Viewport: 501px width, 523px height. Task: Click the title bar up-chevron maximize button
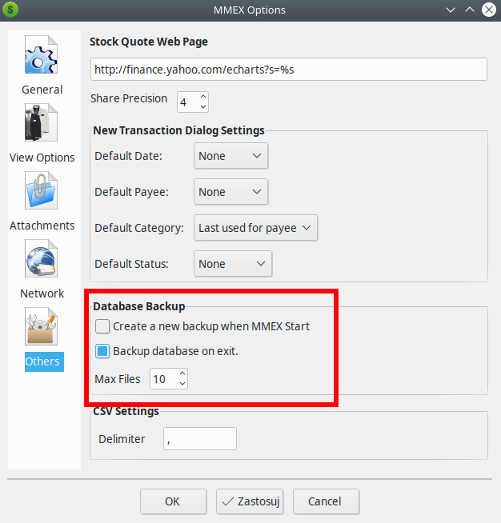[x=470, y=10]
